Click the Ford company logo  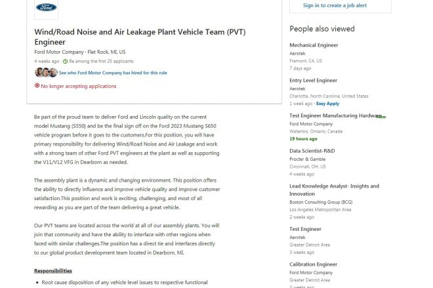coord(46,7)
